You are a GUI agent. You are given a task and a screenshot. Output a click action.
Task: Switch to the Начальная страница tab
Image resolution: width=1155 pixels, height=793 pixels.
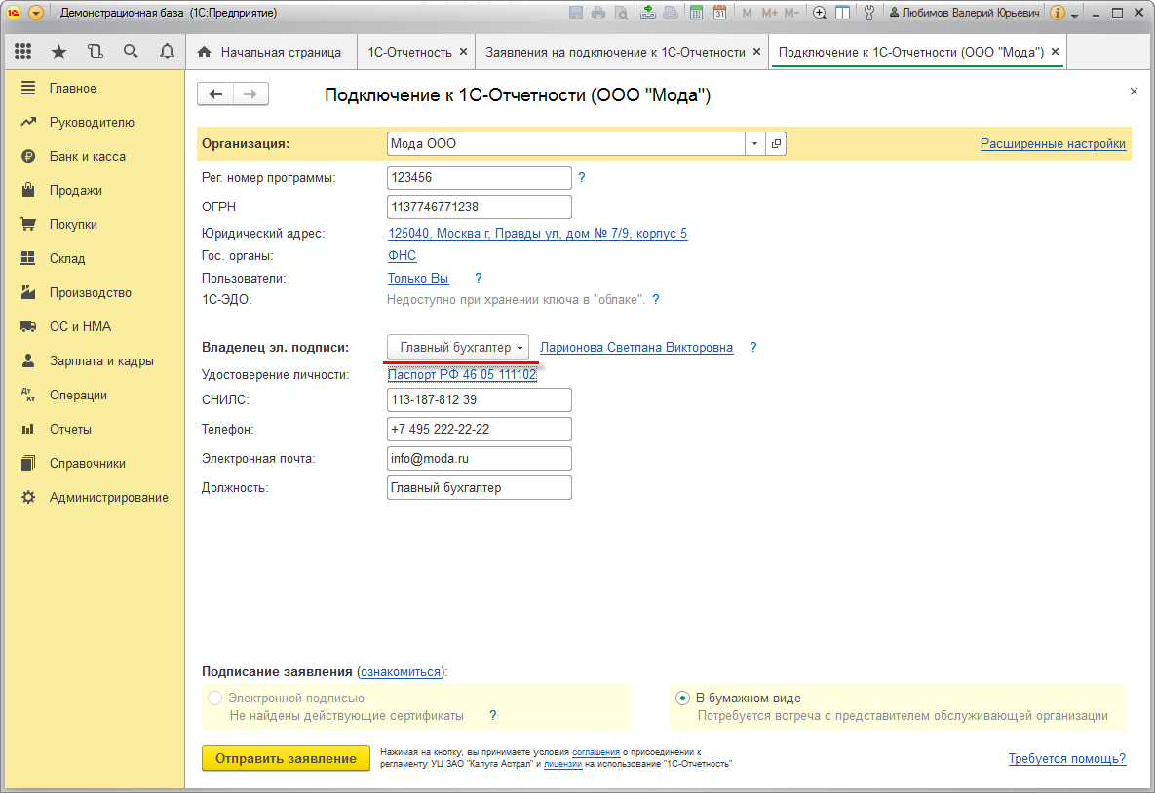(270, 52)
